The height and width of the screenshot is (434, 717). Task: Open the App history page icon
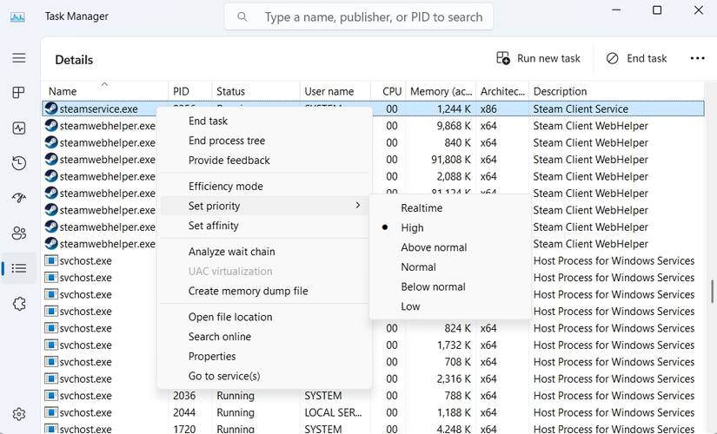click(19, 163)
